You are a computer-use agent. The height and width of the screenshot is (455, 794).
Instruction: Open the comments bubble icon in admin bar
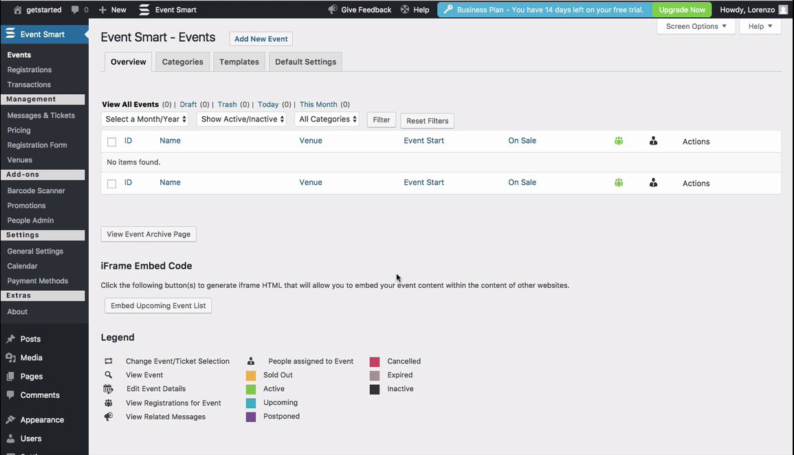click(x=75, y=10)
